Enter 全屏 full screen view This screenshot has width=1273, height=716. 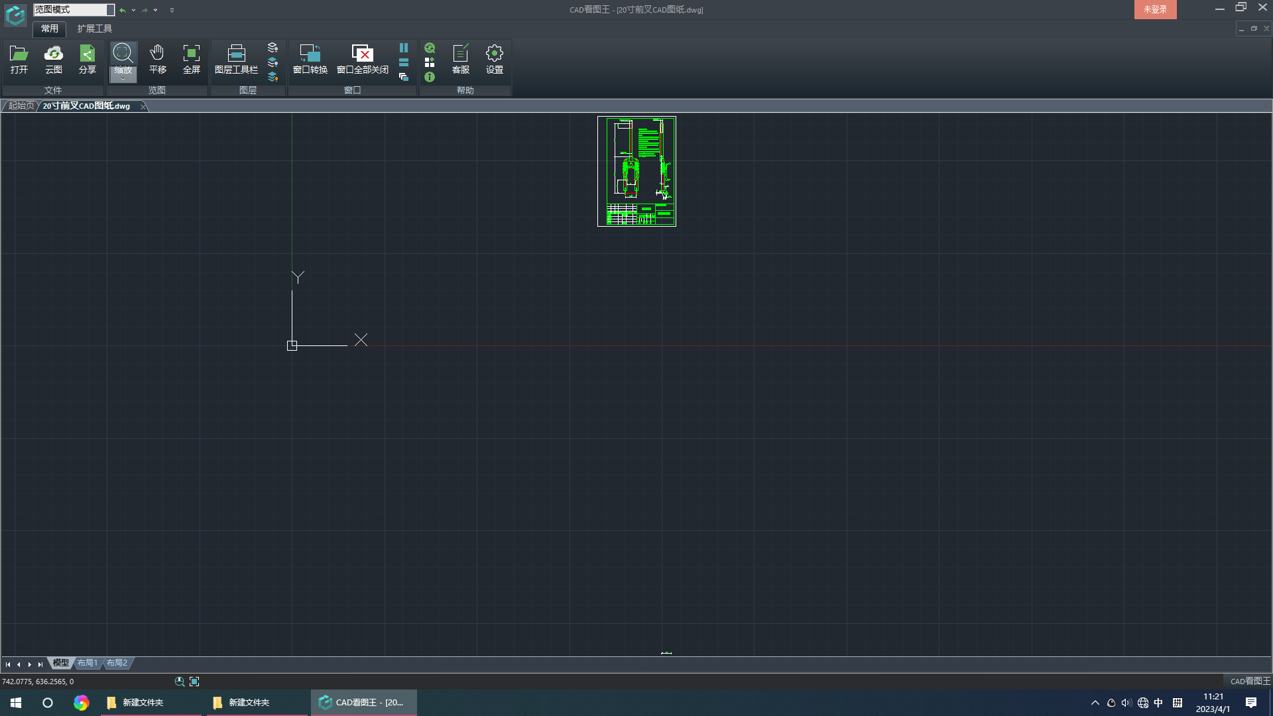click(191, 58)
